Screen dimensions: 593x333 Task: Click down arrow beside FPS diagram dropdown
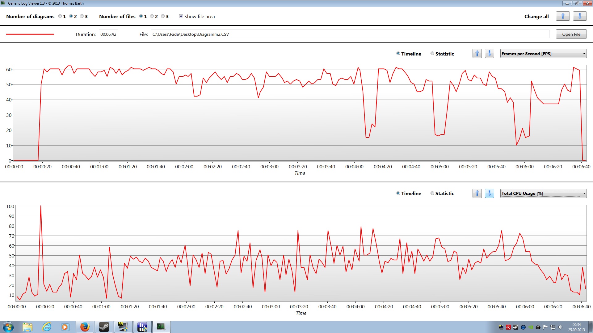(x=489, y=54)
